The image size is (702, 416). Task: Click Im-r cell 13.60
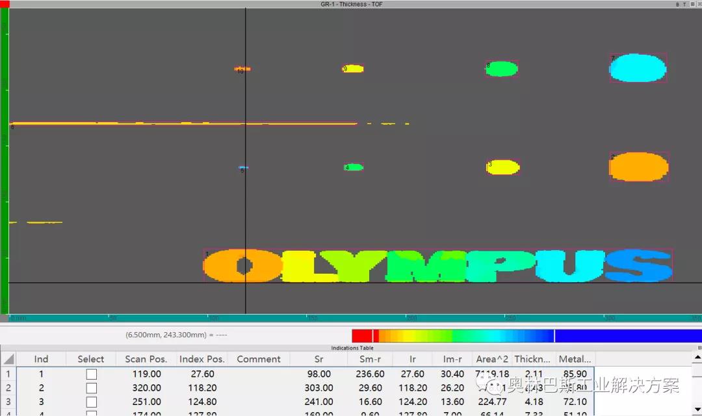[x=452, y=402]
